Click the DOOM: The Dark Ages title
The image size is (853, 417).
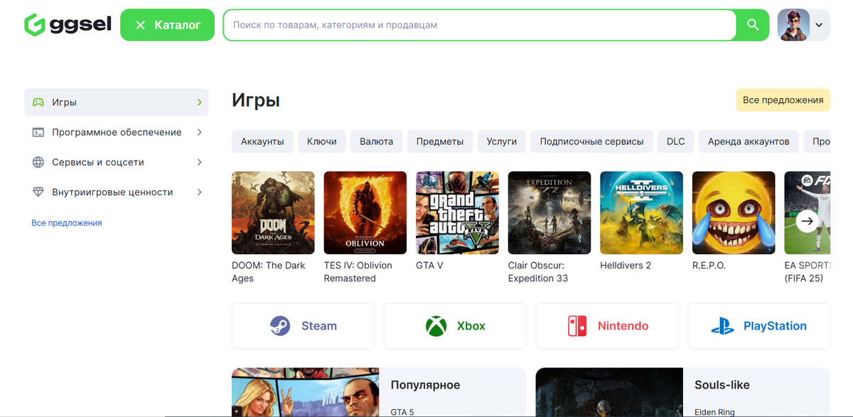tap(269, 272)
